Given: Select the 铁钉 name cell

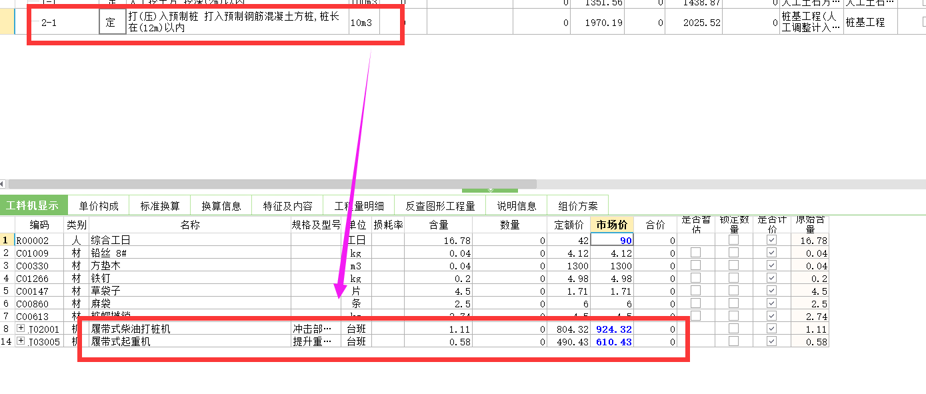Looking at the screenshot, I should 190,278.
